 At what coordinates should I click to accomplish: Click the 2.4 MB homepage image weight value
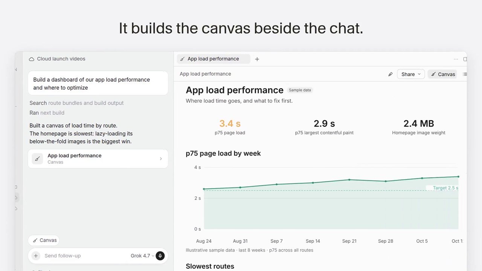click(419, 123)
